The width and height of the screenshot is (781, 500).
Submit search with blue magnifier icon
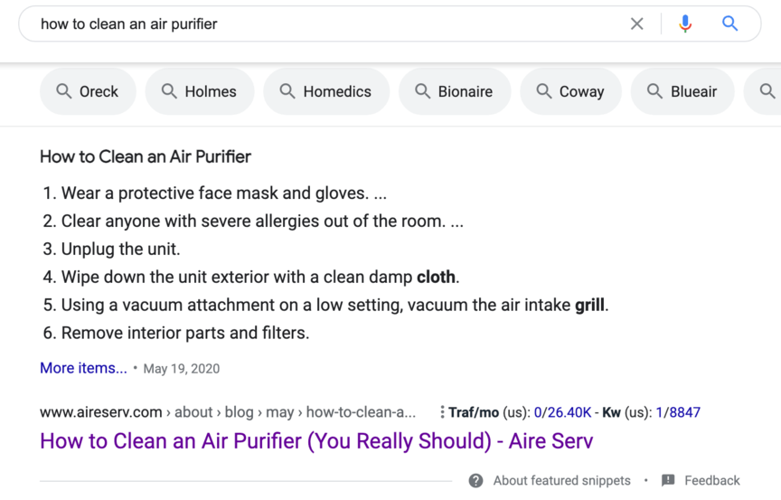730,24
